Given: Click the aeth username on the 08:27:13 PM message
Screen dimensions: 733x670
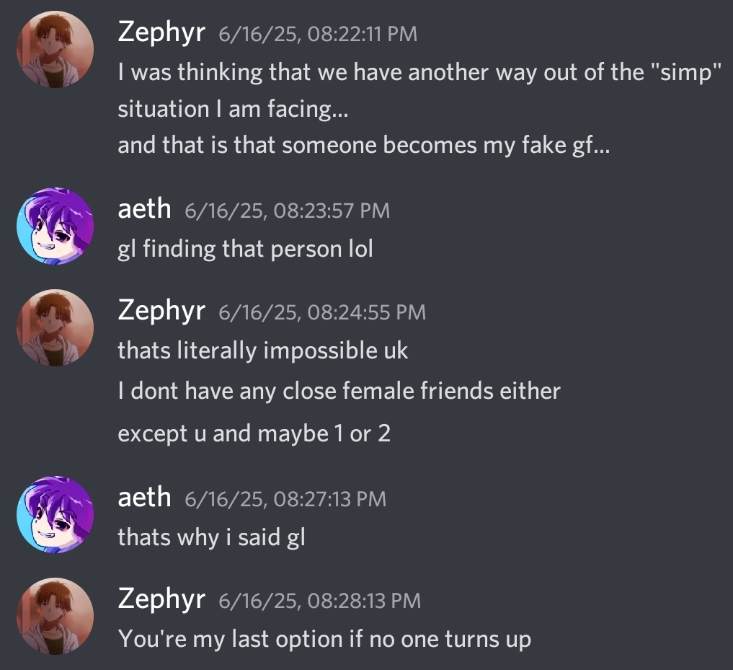Looking at the screenshot, I should (144, 498).
